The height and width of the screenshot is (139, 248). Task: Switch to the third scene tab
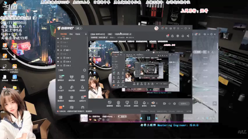pos(77,34)
